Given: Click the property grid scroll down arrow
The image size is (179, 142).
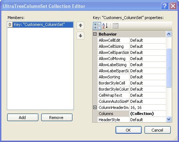Looking at the screenshot, I should 169,119.
